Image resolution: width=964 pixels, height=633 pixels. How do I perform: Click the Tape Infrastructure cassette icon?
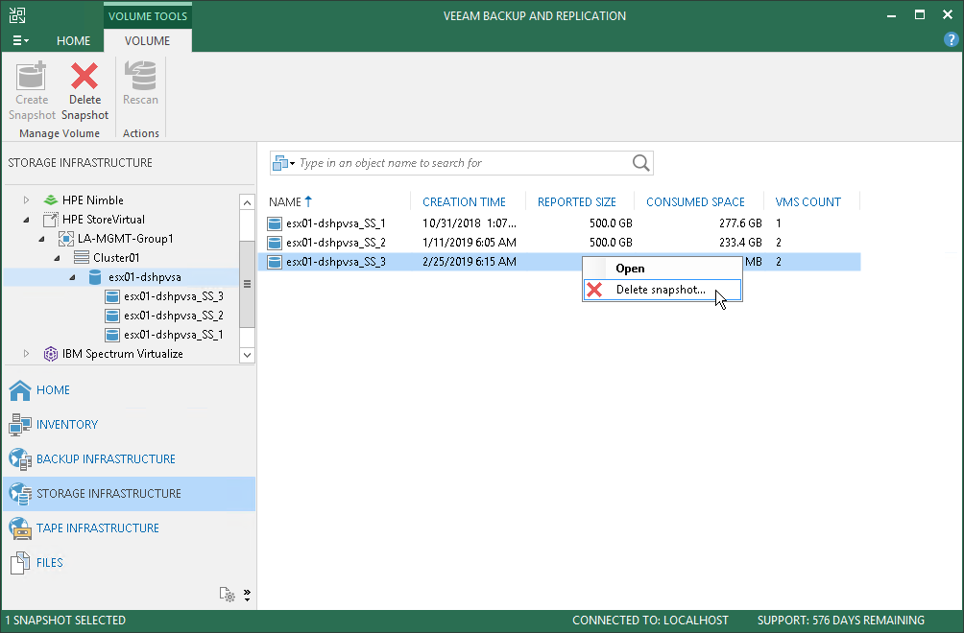tap(20, 528)
